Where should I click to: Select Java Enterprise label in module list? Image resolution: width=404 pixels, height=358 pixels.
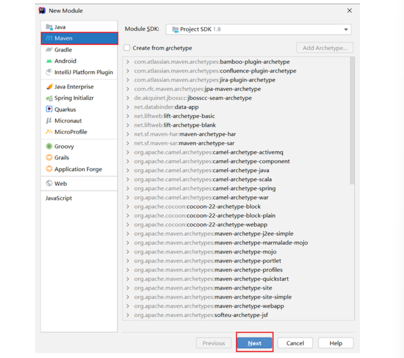(x=74, y=86)
